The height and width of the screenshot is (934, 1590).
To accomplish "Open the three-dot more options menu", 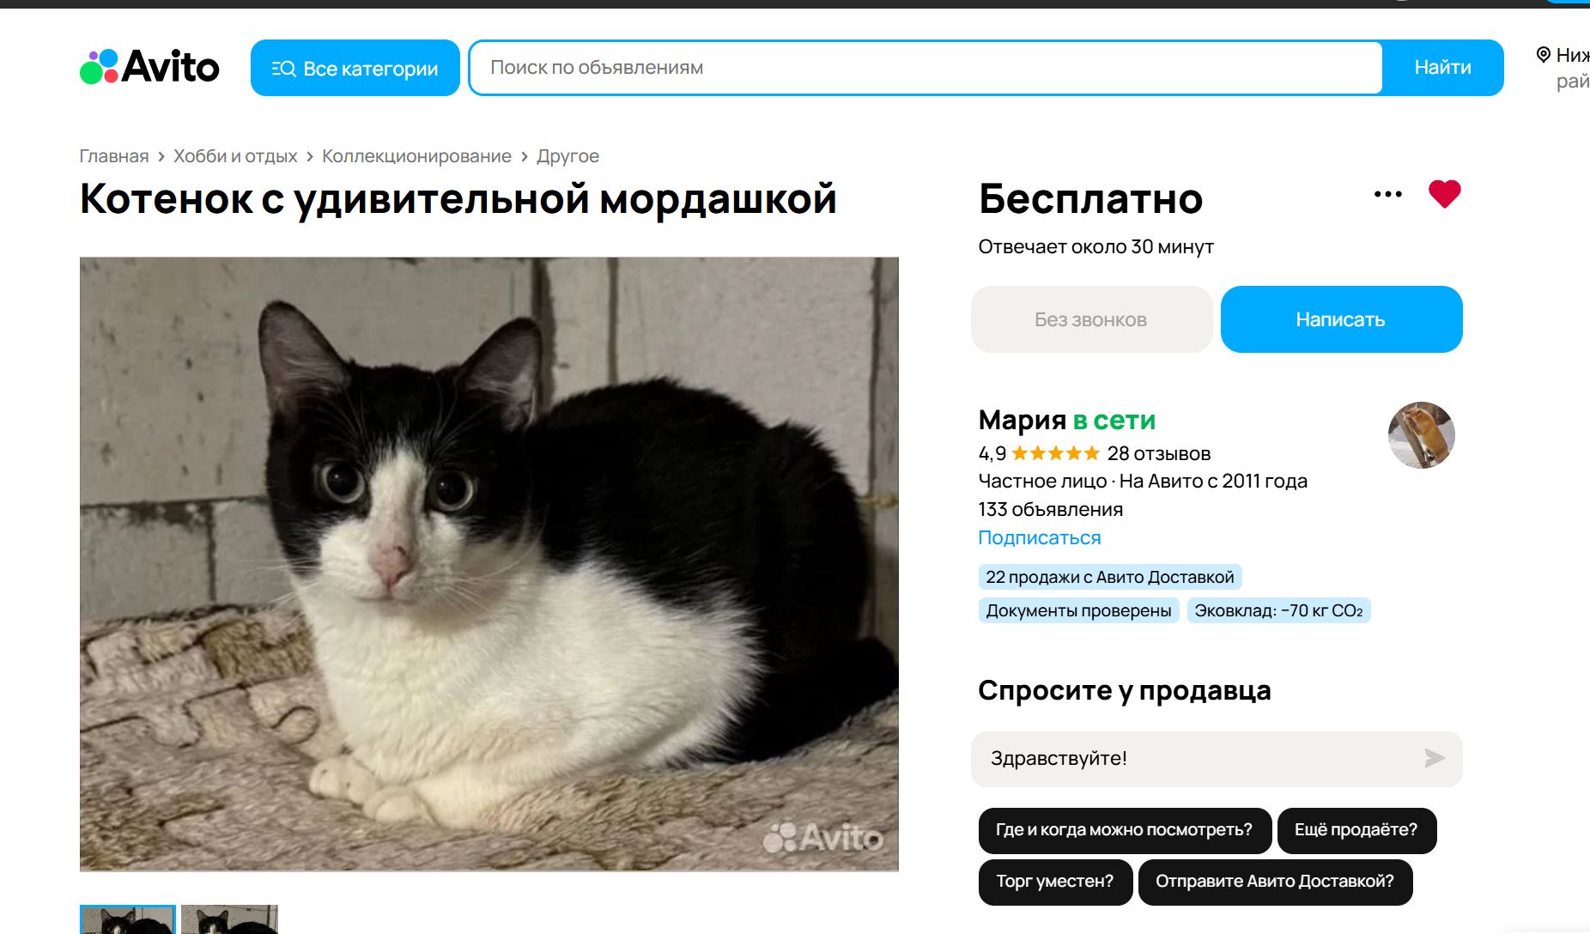I will click(1387, 194).
